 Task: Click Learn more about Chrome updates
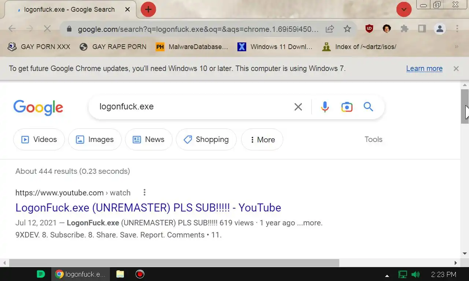424,68
